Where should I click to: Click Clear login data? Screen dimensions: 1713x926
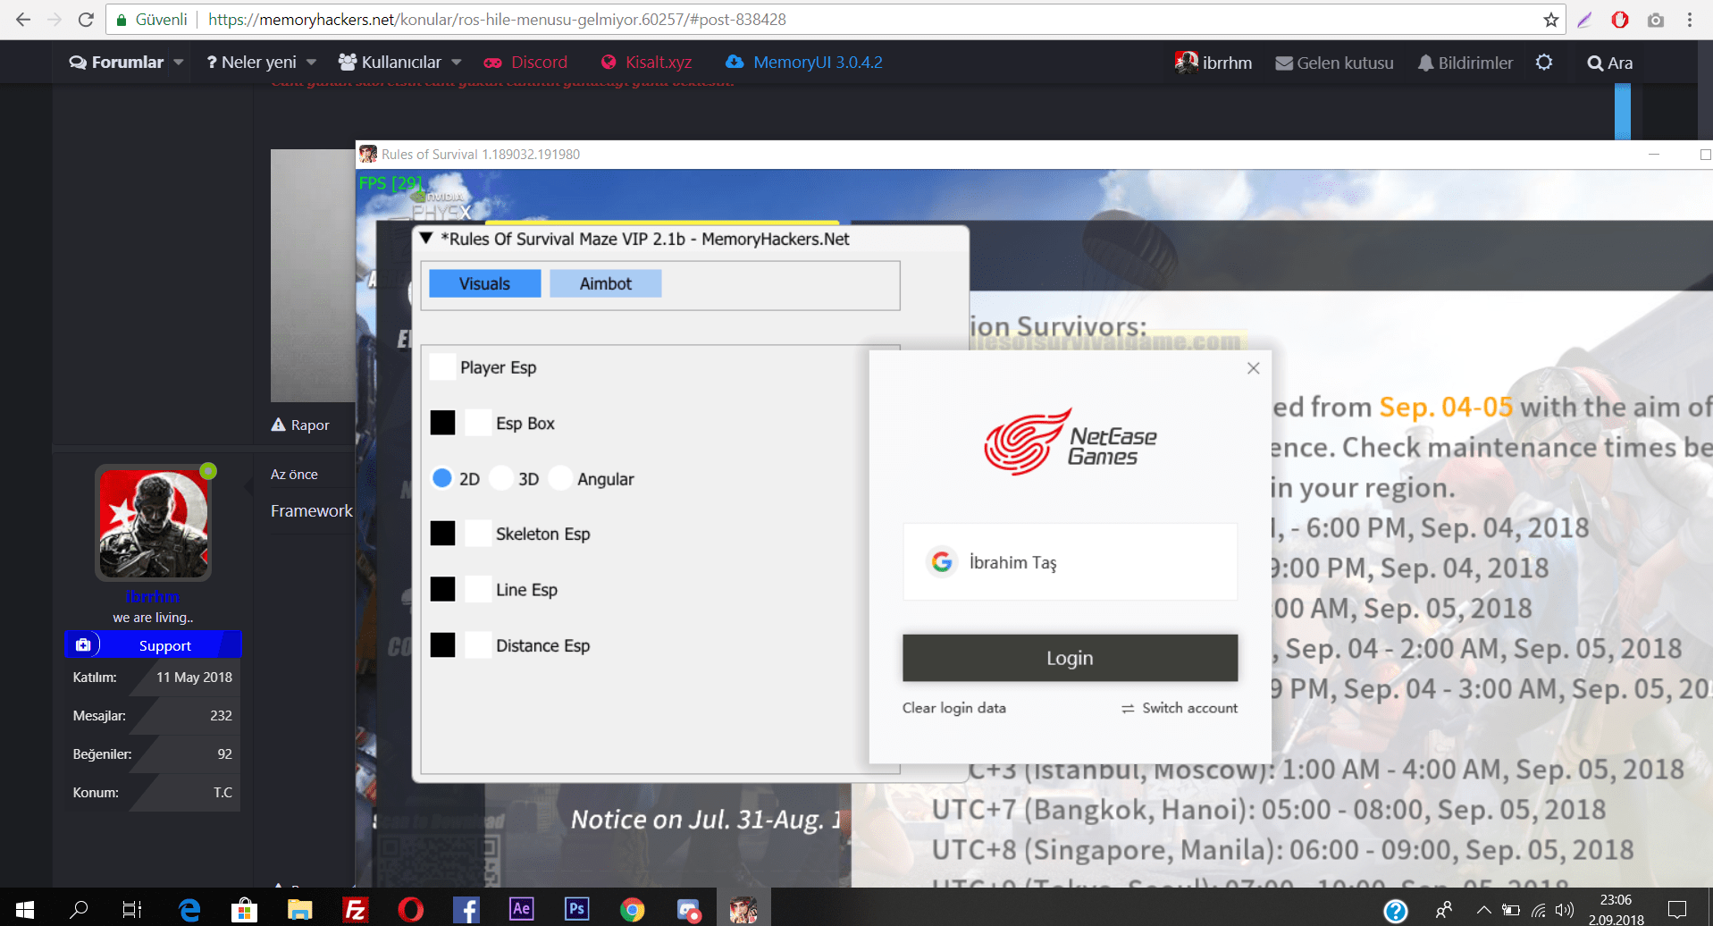point(953,708)
